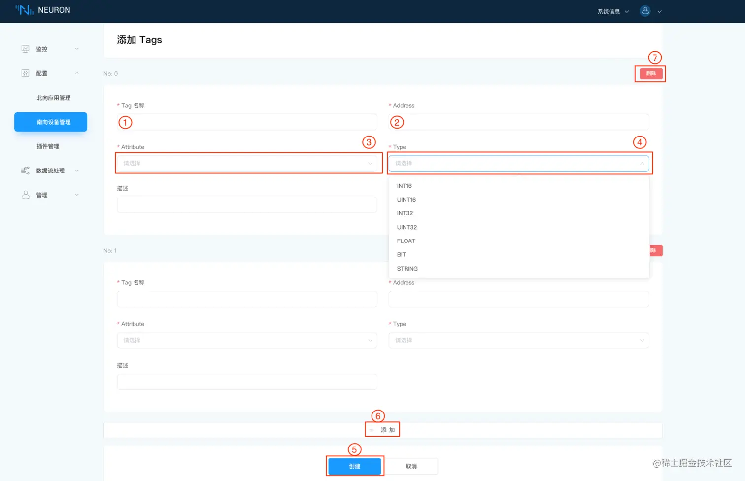Viewport: 745px width, 481px height.
Task: Focus the Address field for tag No: 1
Action: click(x=519, y=299)
